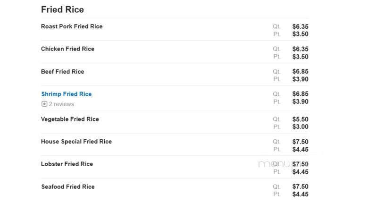This screenshot has height=203, width=368.
Task: Click the star review icon under Shrimp Fried Rice
Action: tap(44, 104)
